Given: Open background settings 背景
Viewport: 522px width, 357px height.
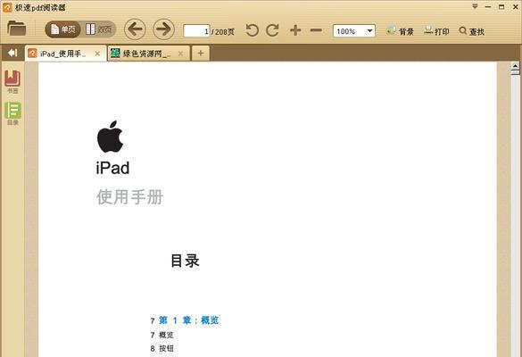Looking at the screenshot, I should pyautogui.click(x=400, y=31).
